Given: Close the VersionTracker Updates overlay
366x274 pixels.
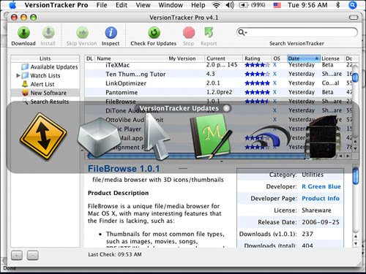Looking at the screenshot, I should click(227, 108).
